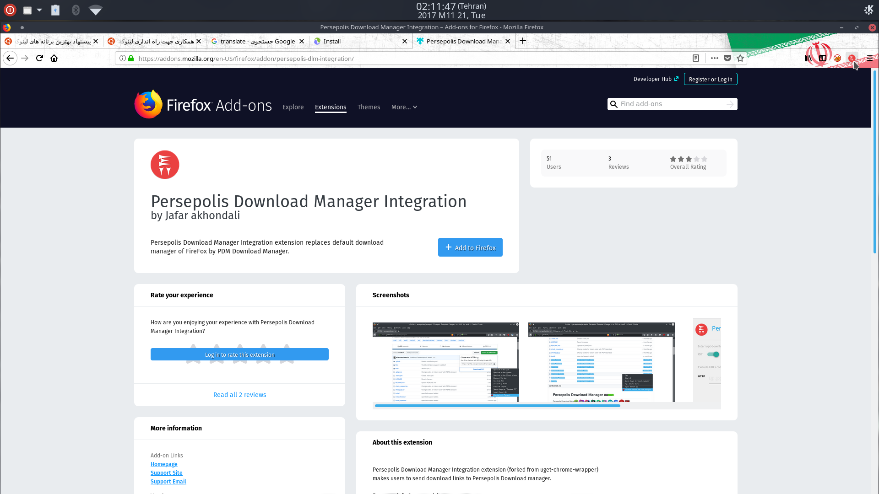Viewport: 879px width, 494px height.
Task: Open Read all 2 reviews link
Action: point(239,395)
